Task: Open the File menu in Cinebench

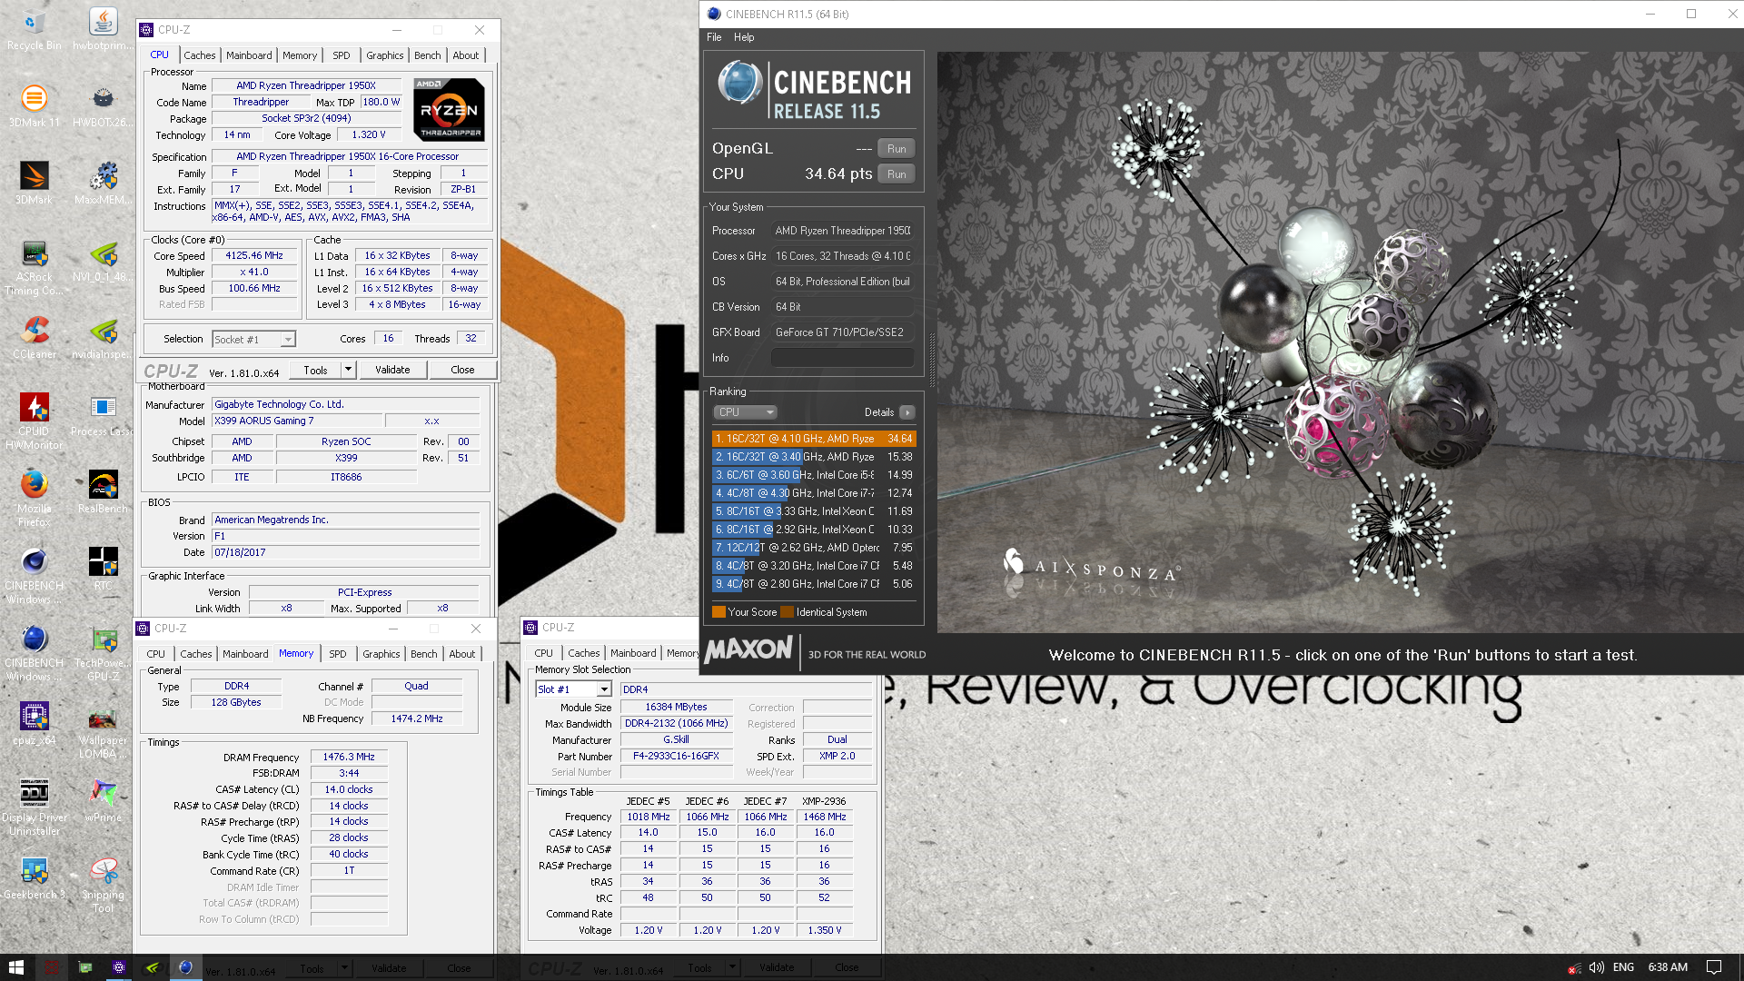Action: point(714,37)
